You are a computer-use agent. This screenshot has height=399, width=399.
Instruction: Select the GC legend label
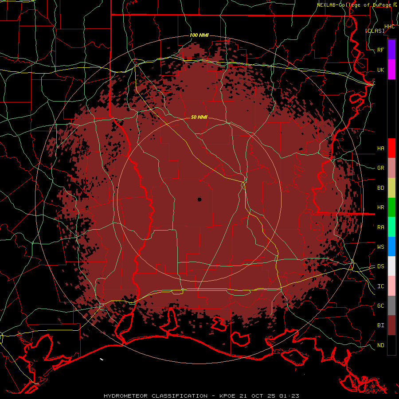[381, 306]
